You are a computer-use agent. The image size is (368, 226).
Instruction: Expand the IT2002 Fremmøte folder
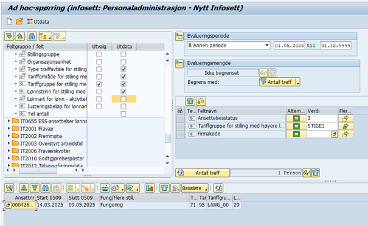pos(9,136)
